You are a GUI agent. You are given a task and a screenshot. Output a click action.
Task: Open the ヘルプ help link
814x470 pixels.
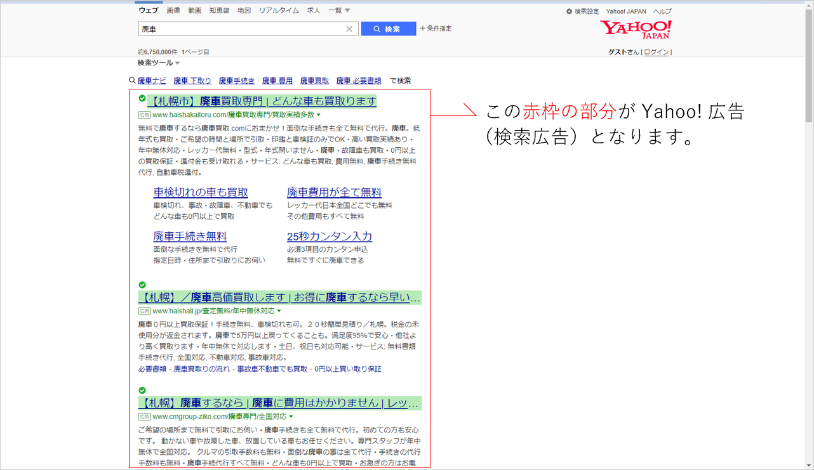click(662, 11)
